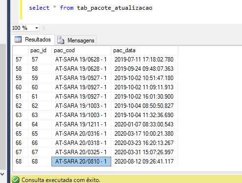Select row header 57
Image resolution: width=242 pixels, height=183 pixels.
pyautogui.click(x=21, y=60)
